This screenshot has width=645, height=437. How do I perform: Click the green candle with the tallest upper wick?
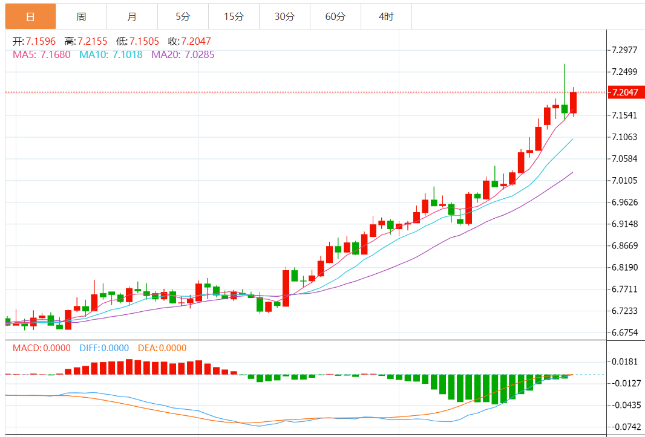(565, 109)
